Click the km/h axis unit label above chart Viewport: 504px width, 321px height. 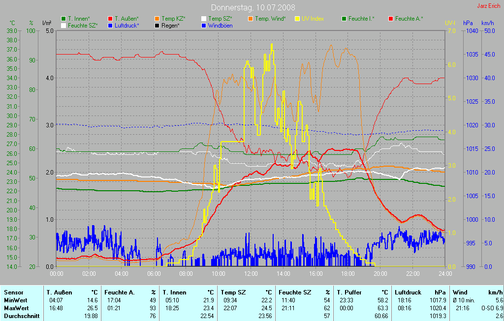pyautogui.click(x=487, y=23)
